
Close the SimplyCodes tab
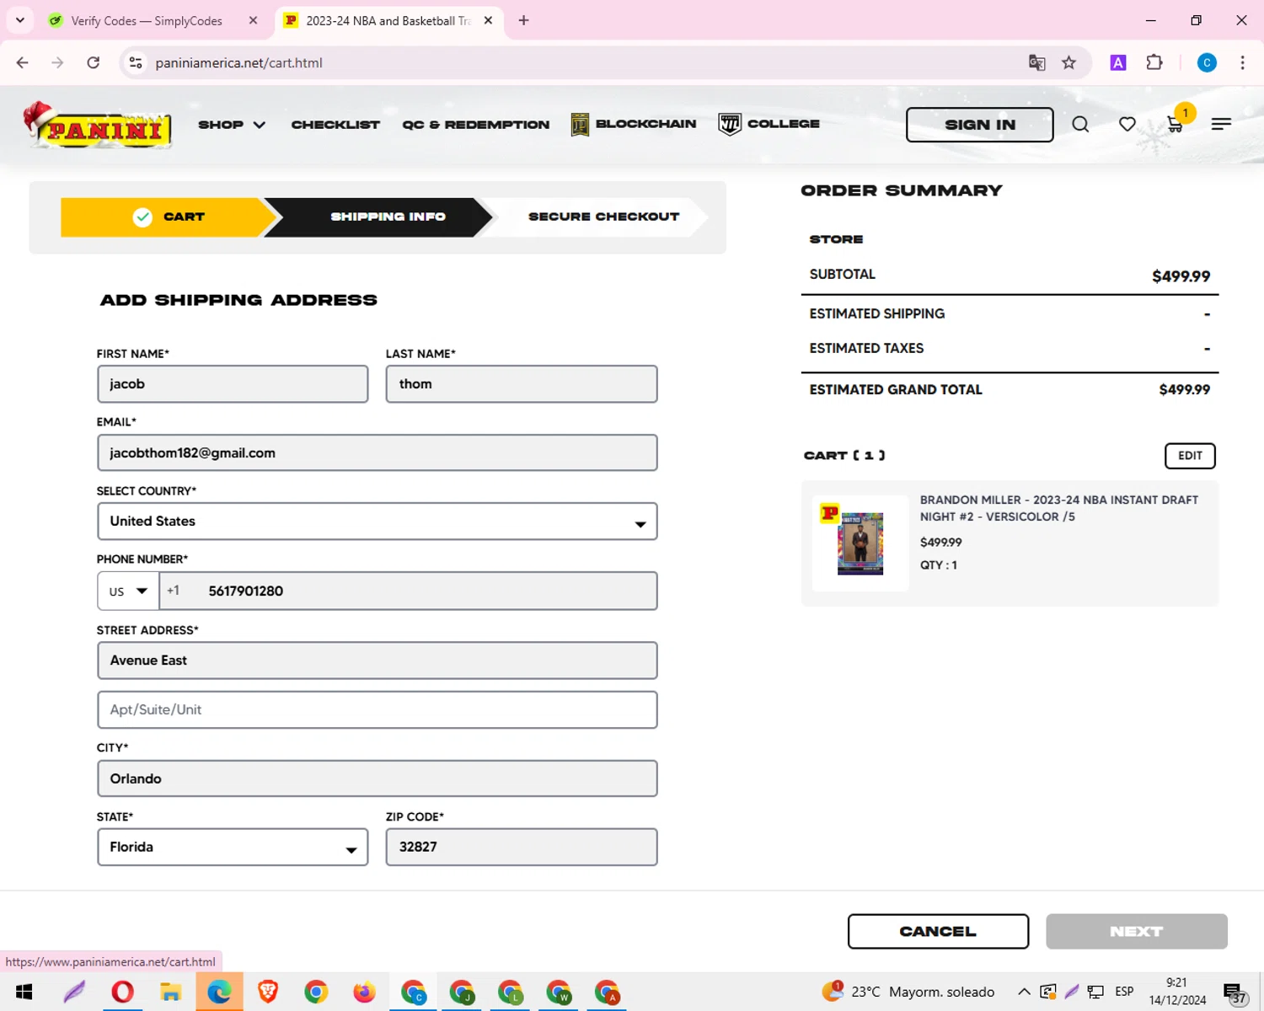(x=253, y=20)
